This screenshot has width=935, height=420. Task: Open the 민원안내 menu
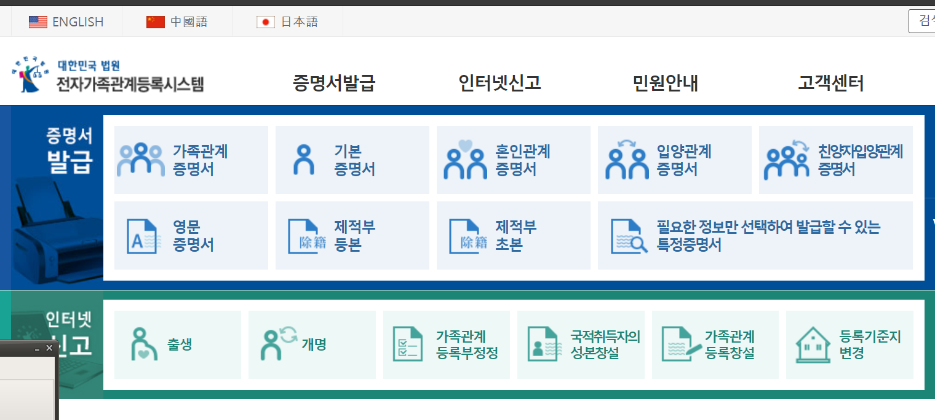click(x=664, y=83)
